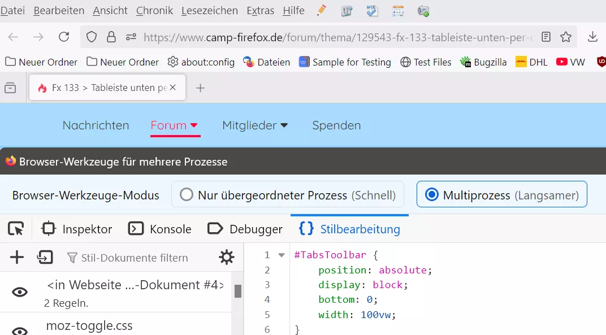Click the 'position: absolute;' code line
This screenshot has height=335, width=606.
(x=374, y=269)
